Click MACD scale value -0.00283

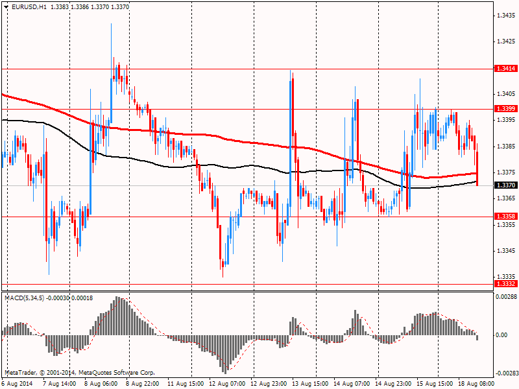pyautogui.click(x=506, y=374)
